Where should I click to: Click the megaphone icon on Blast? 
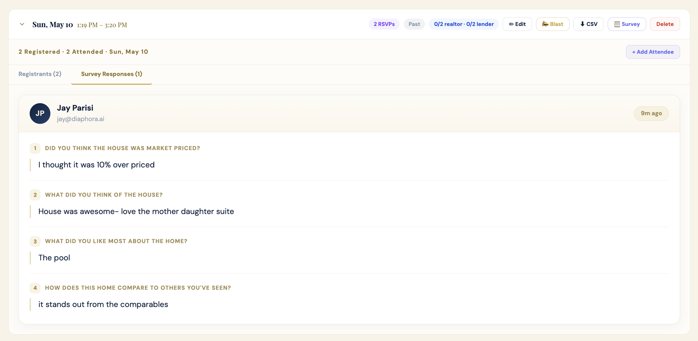pyautogui.click(x=545, y=24)
